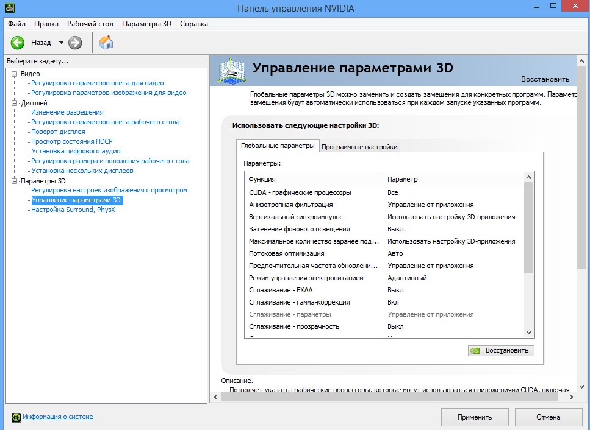This screenshot has height=430, width=590.
Task: Select Максимальное количество заранее под... row
Action: pos(384,241)
